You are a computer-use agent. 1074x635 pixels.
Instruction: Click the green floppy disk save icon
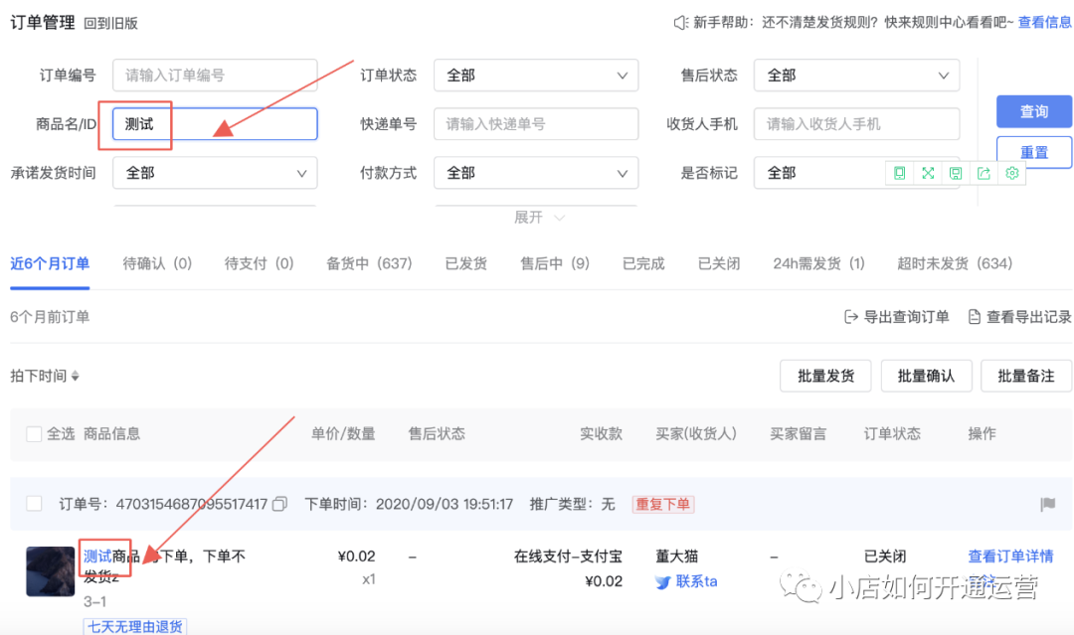tap(956, 173)
